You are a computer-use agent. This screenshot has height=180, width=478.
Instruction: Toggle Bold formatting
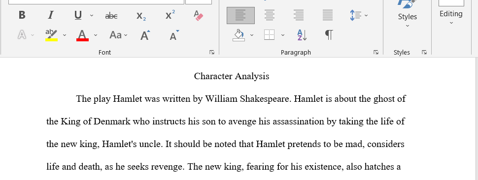tap(22, 15)
